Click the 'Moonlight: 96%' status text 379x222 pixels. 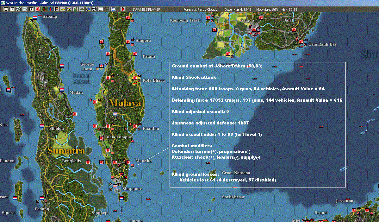[x=267, y=10]
